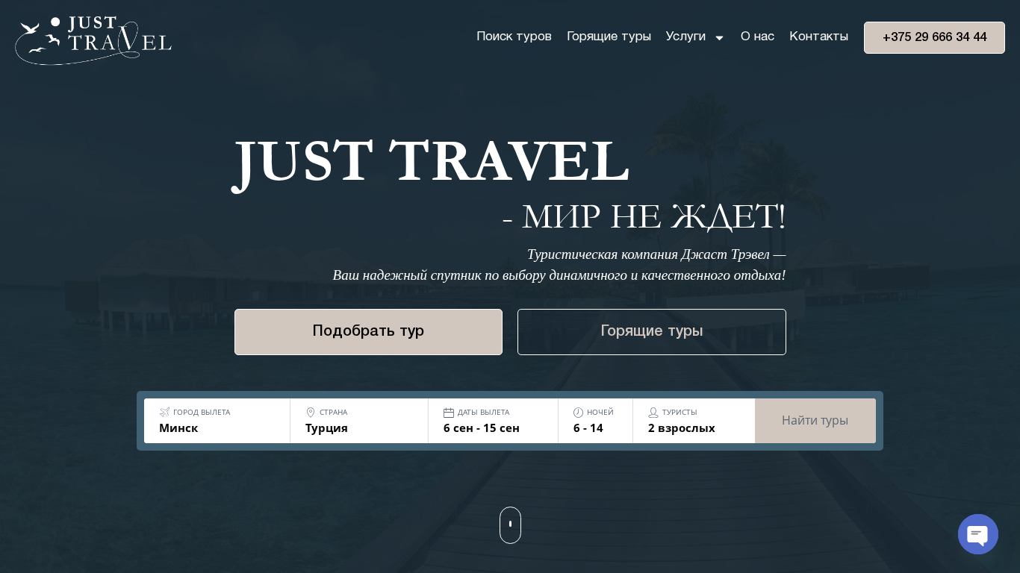Open departure city selector showing Минск
The width and height of the screenshot is (1020, 573).
click(x=217, y=421)
